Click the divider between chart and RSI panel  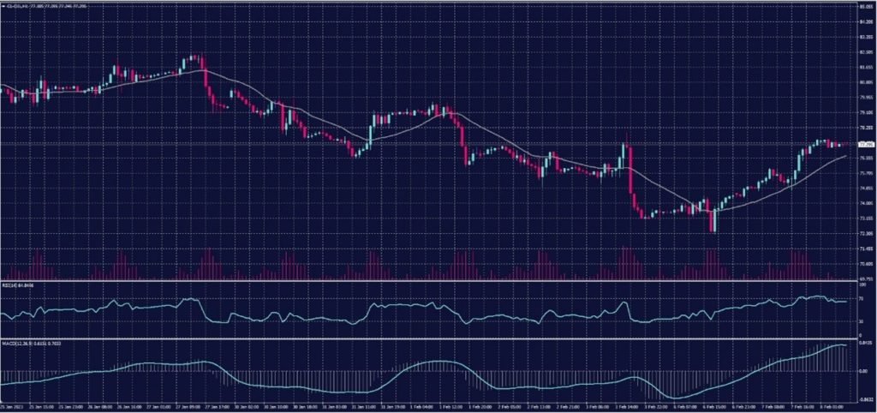[428, 281]
